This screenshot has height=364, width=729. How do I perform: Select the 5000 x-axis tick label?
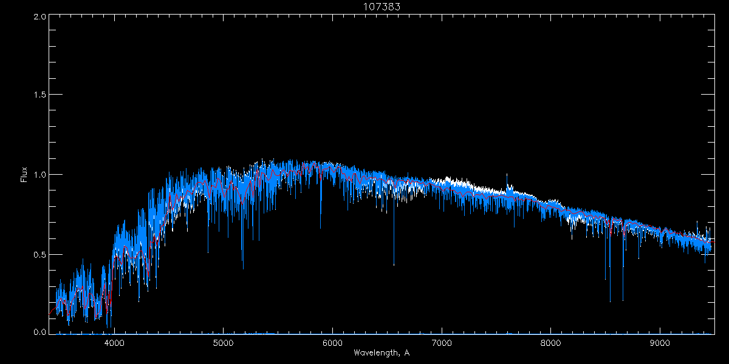tap(223, 342)
